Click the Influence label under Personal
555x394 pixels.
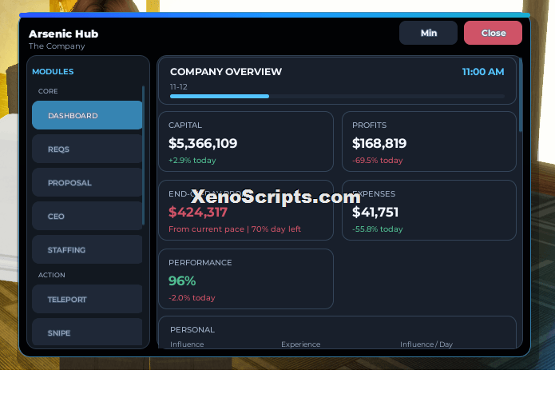187,344
